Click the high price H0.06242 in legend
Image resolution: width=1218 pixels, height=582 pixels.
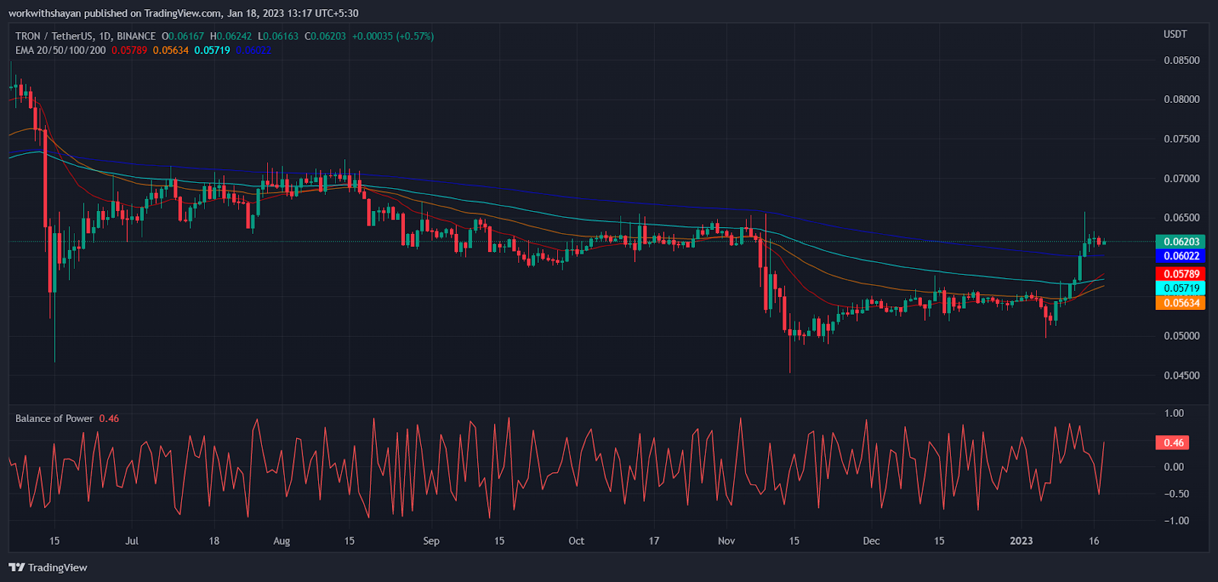click(x=231, y=36)
